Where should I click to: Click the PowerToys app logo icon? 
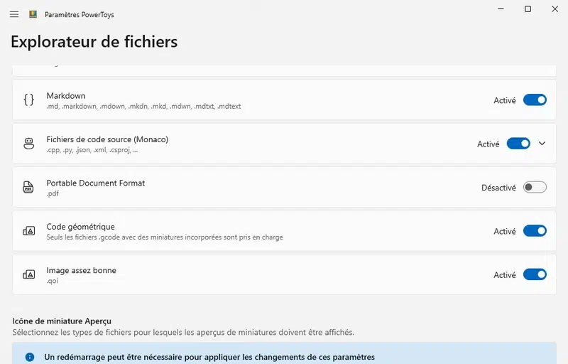[x=33, y=14]
